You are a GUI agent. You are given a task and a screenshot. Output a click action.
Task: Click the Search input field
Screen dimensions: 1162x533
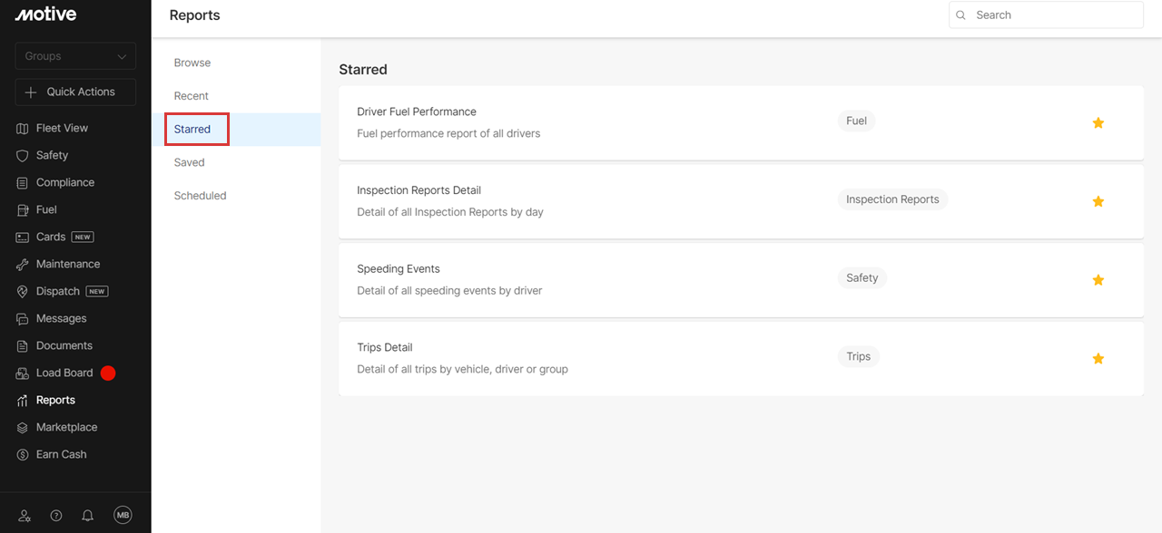click(x=1053, y=15)
